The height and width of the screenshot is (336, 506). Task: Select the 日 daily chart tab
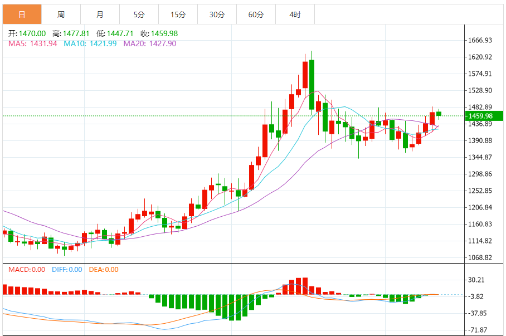click(x=21, y=14)
